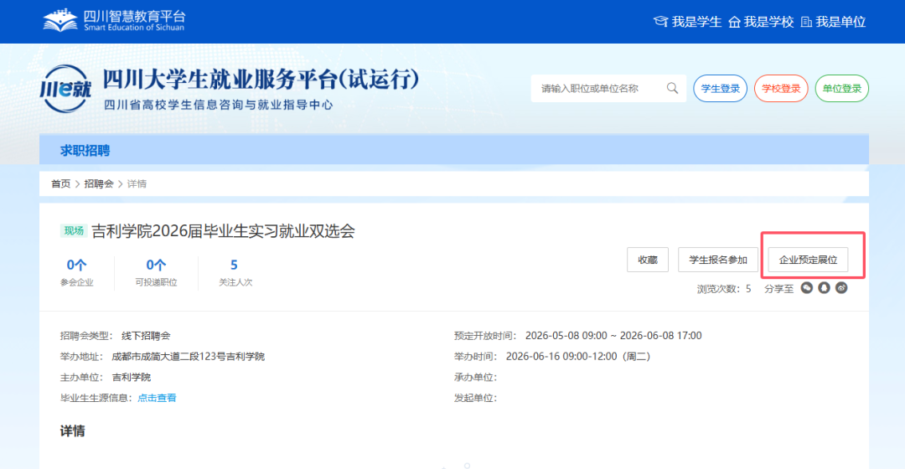Click the 详情 section heading

[x=73, y=431]
